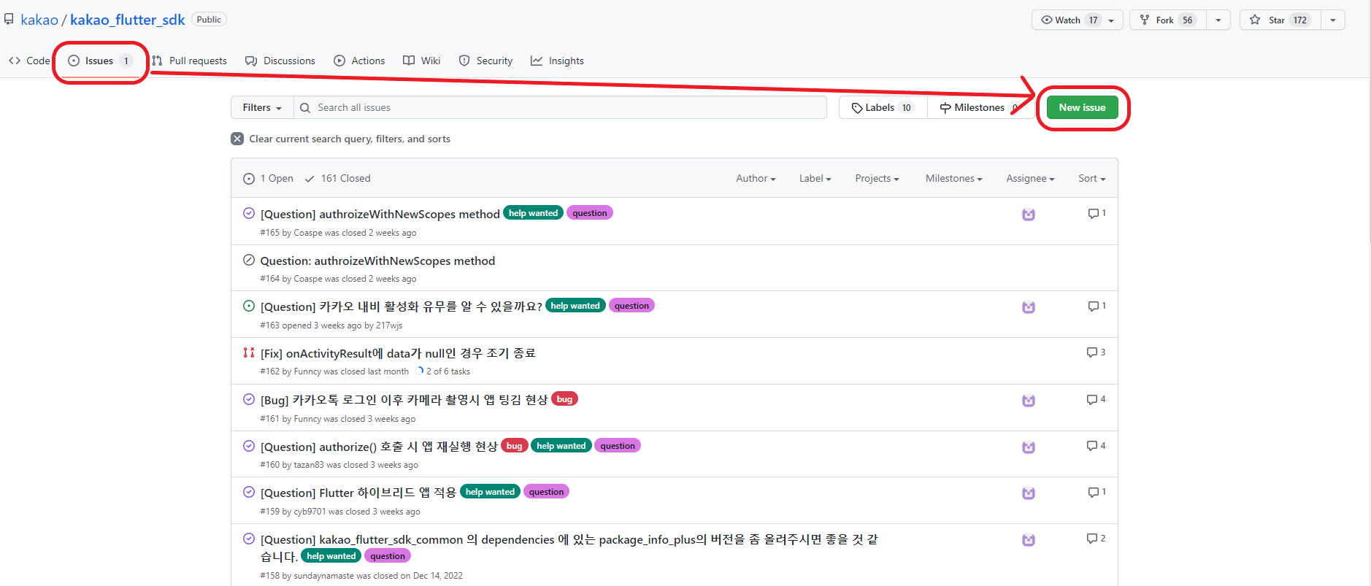Click the green New issue button
Image resolution: width=1371 pixels, height=586 pixels.
[1082, 107]
